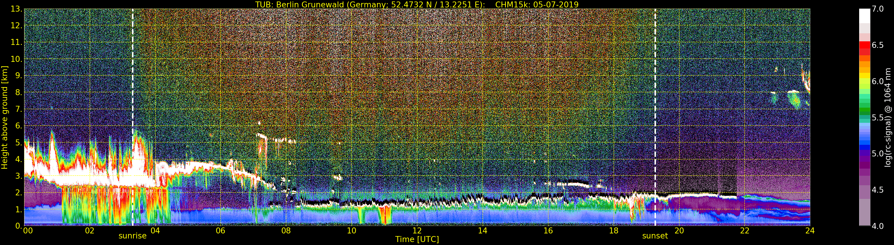This screenshot has height=245, width=894.
Task: Click the red precipitation streak near 11 UTC
Action: [385, 215]
